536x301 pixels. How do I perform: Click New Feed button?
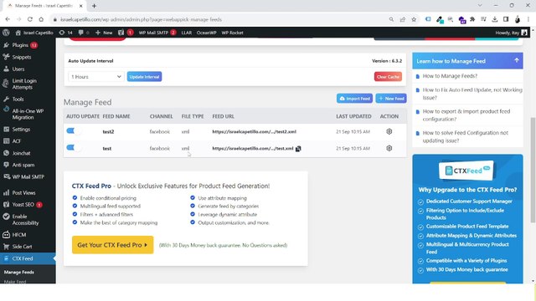(391, 99)
